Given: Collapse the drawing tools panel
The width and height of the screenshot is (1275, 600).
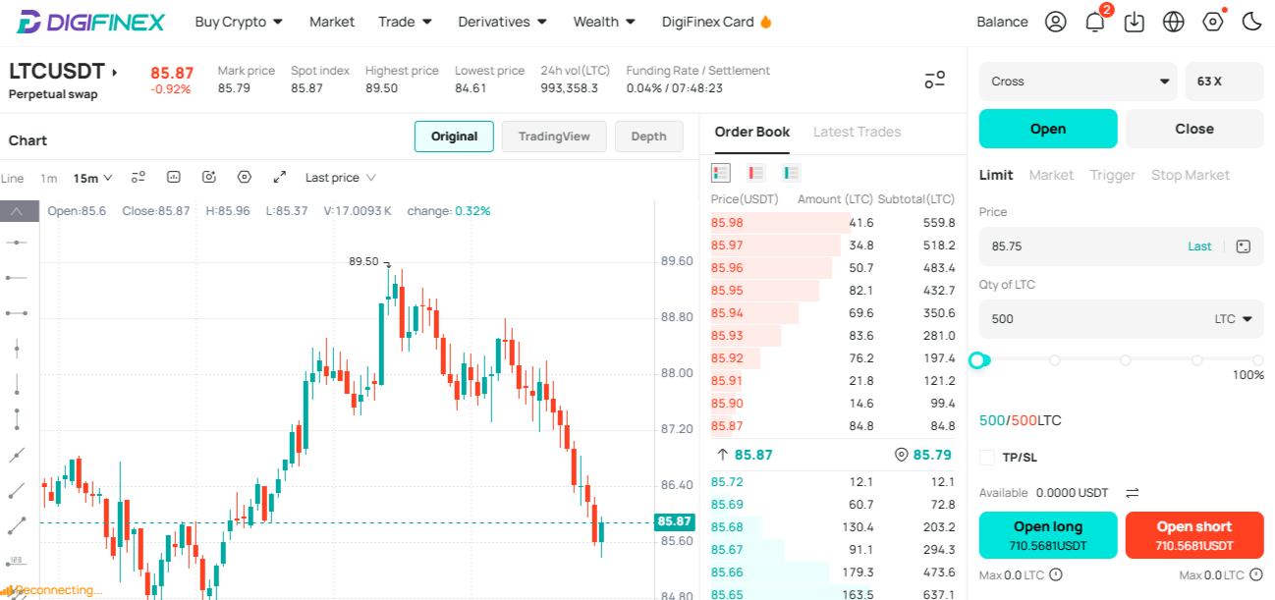Looking at the screenshot, I should 18,211.
